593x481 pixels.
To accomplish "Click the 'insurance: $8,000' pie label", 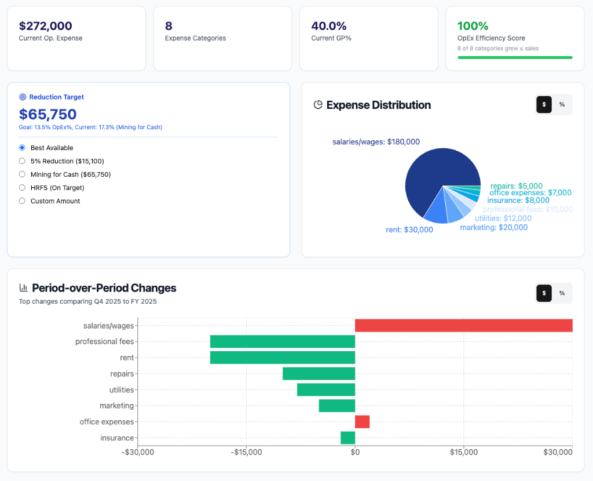I will pos(518,200).
